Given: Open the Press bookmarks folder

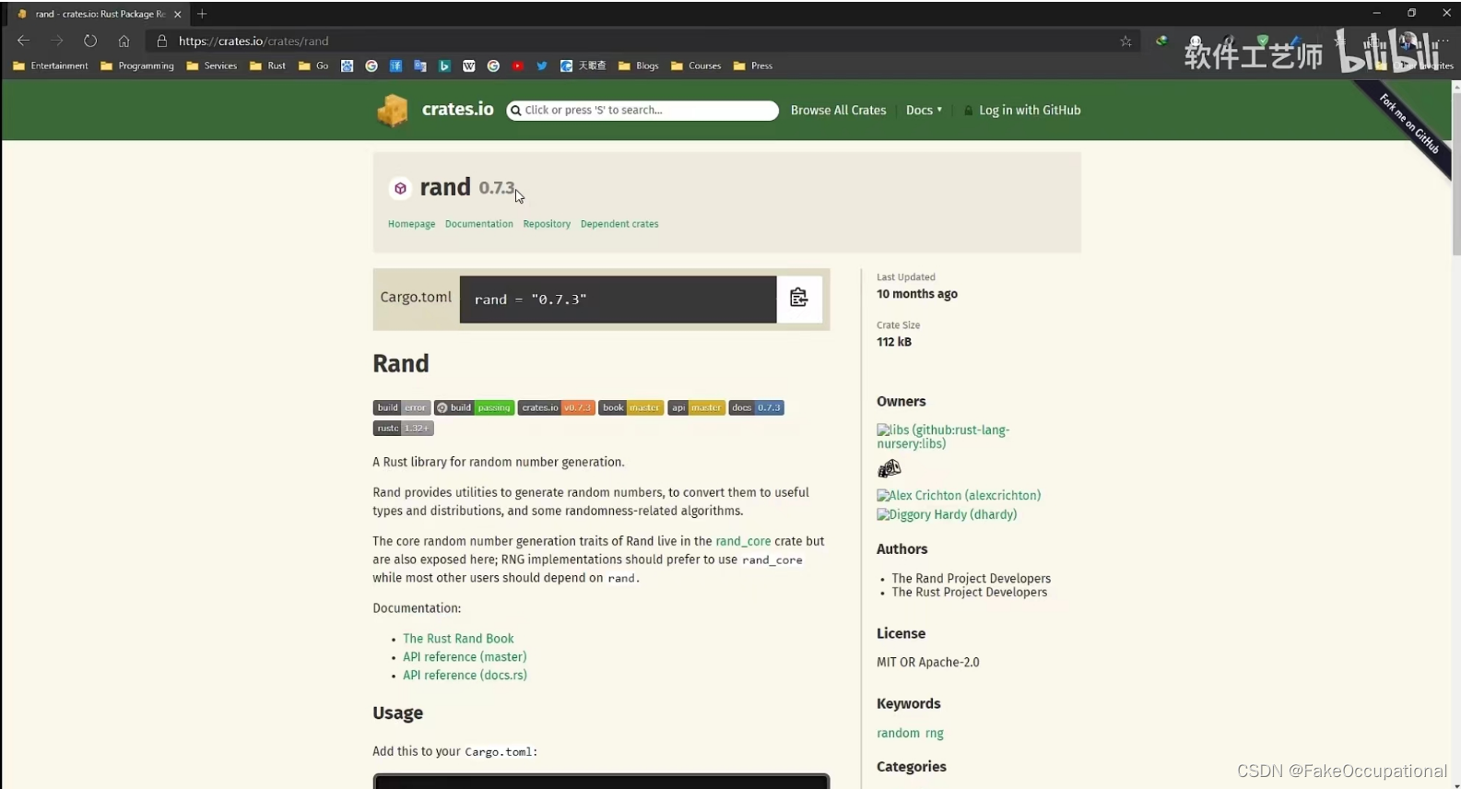Looking at the screenshot, I should 753,65.
